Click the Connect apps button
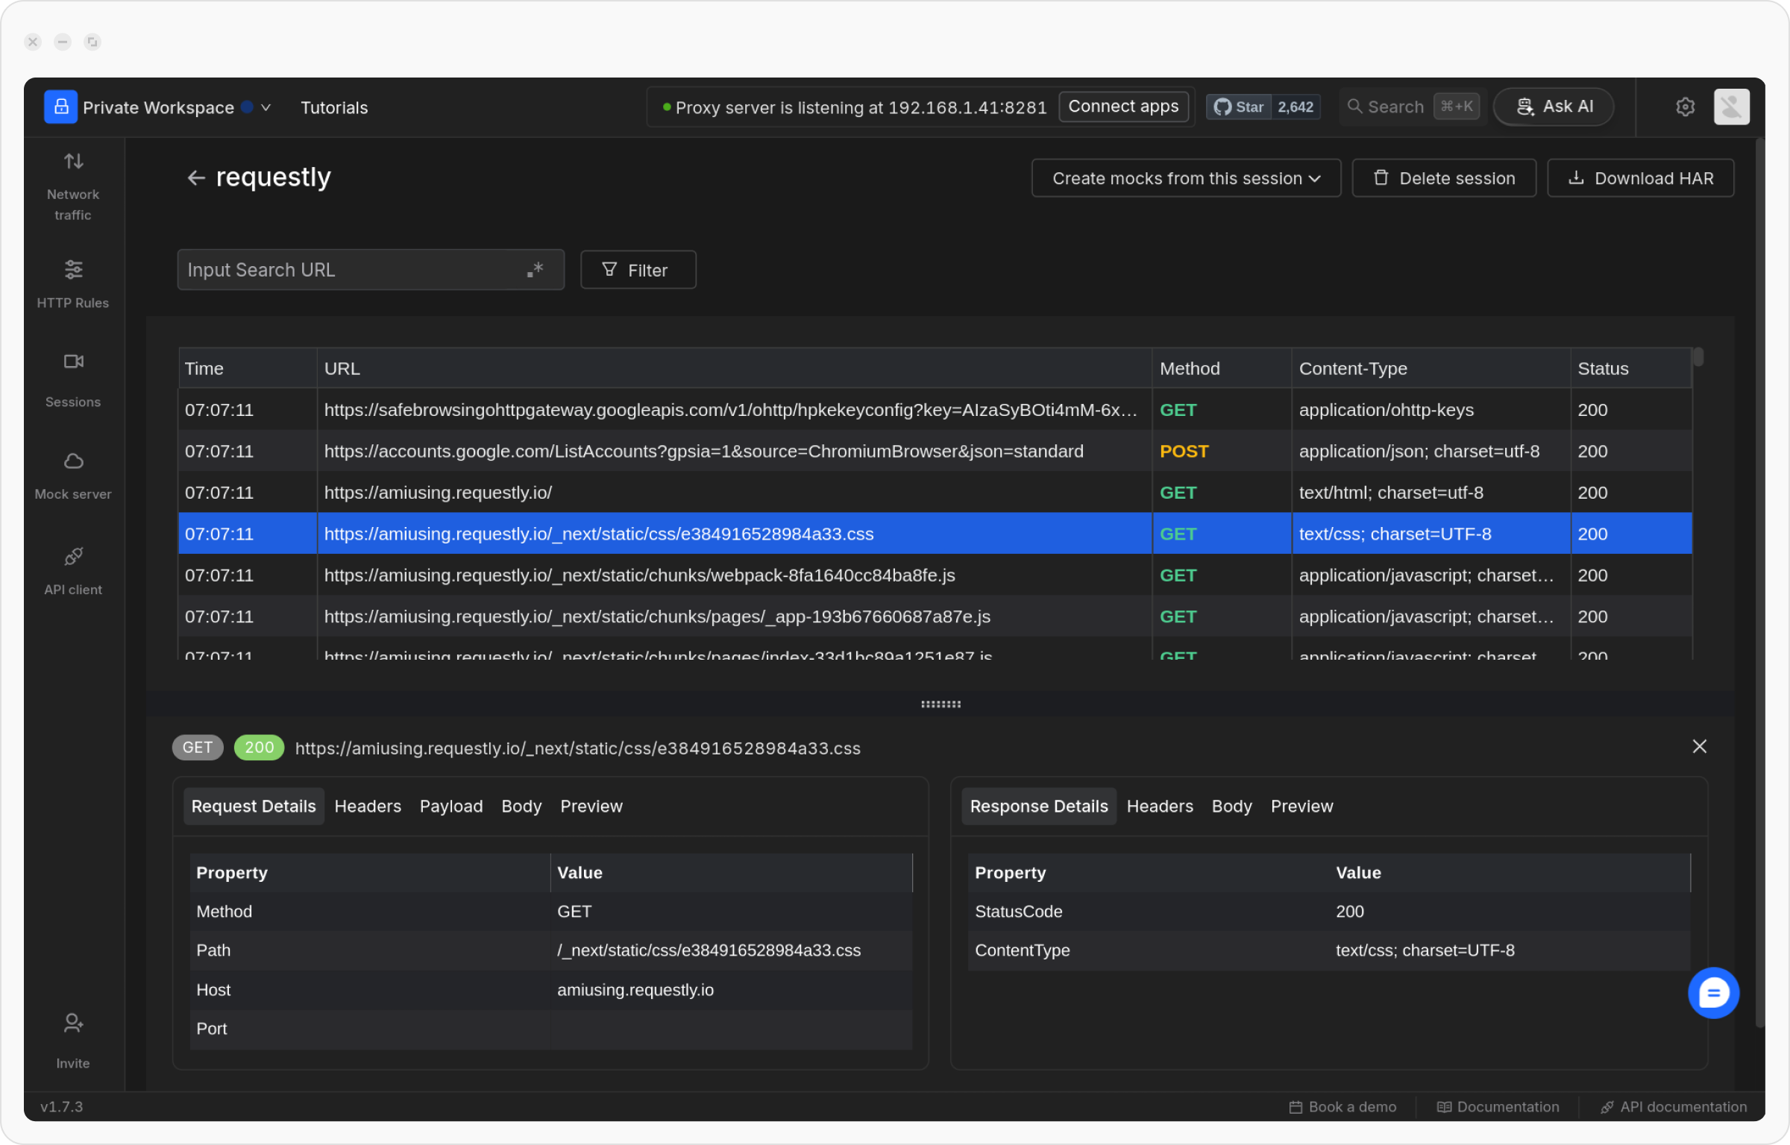The height and width of the screenshot is (1145, 1790). pyautogui.click(x=1123, y=106)
